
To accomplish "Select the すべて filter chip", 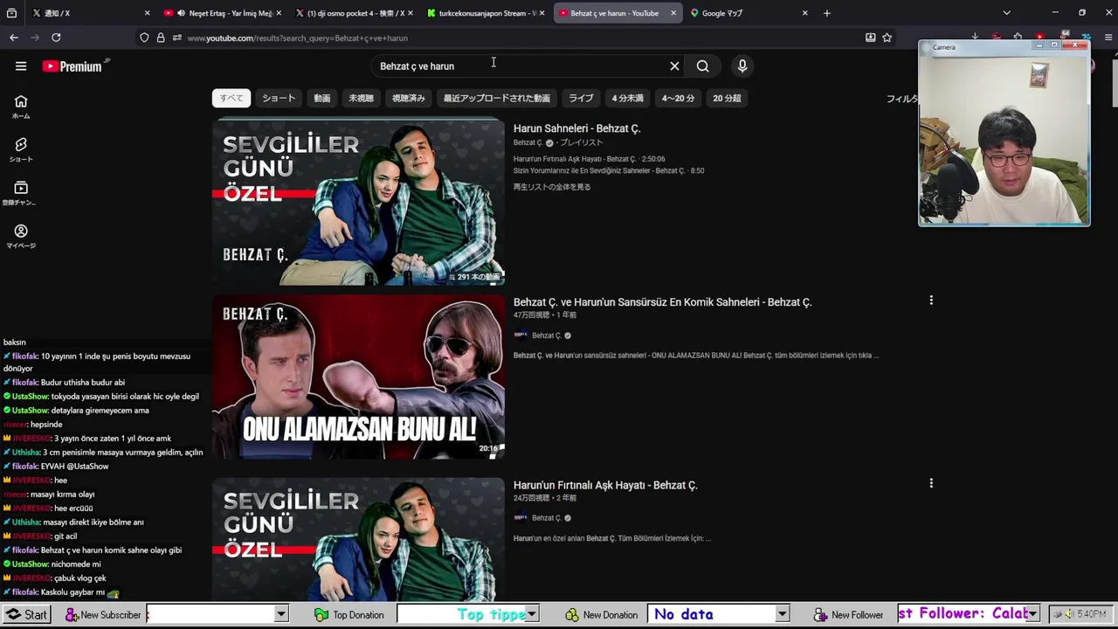I will [x=231, y=98].
